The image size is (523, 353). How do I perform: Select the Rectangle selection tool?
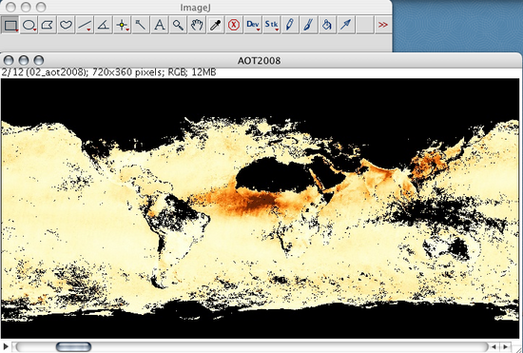[x=10, y=25]
